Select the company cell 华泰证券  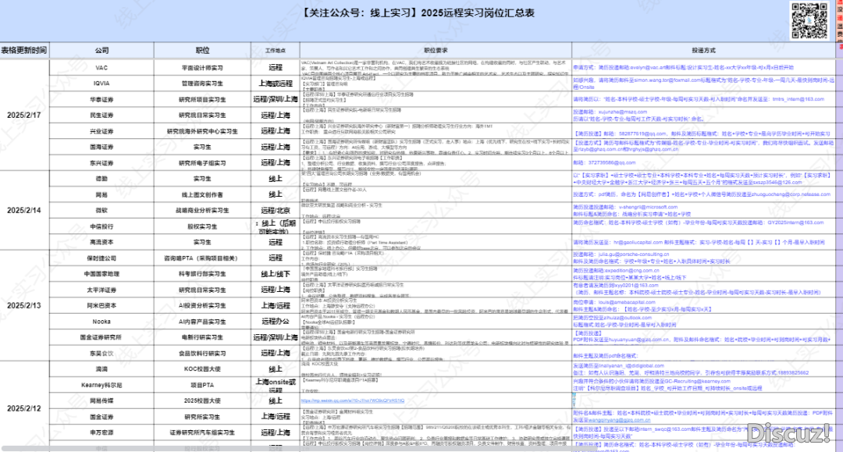(101, 99)
